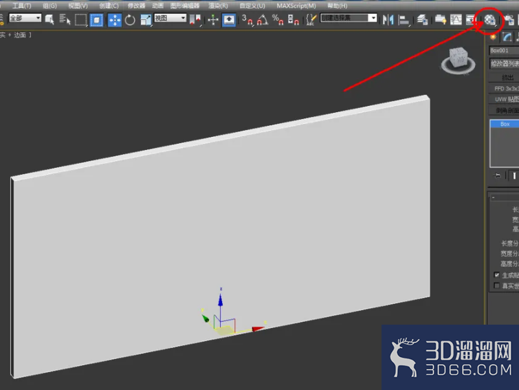Toggle 3D Snaps magnet icon

(x=247, y=20)
